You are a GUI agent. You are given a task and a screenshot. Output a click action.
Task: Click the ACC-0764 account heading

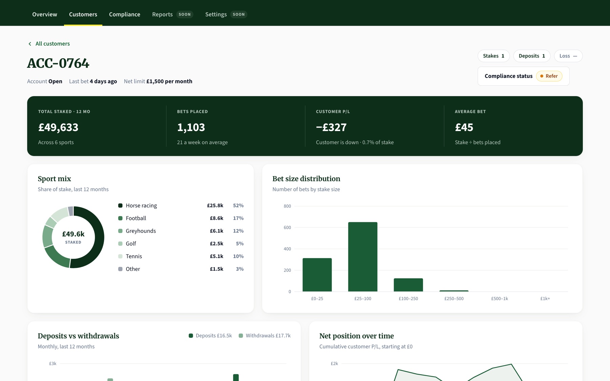[58, 63]
